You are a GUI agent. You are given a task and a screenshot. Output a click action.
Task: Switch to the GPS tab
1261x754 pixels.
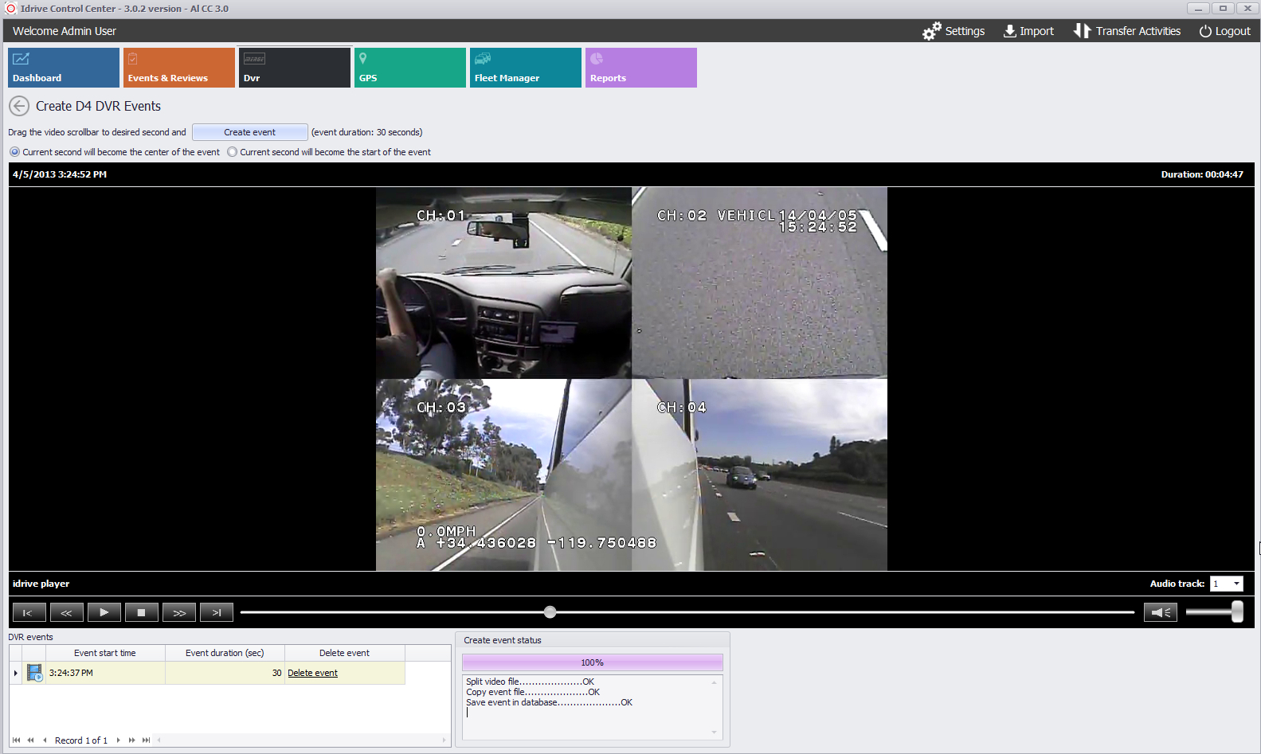[x=409, y=68]
